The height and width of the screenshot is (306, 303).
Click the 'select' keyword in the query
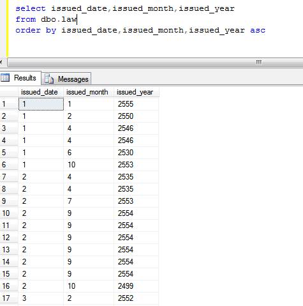click(x=31, y=9)
